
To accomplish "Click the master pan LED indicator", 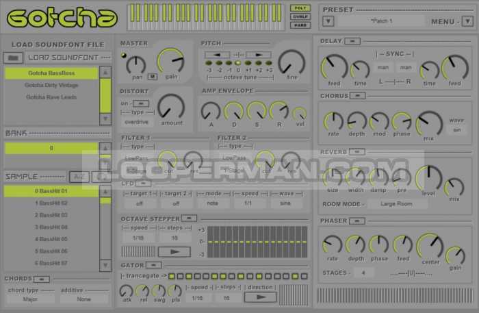I will point(124,55).
